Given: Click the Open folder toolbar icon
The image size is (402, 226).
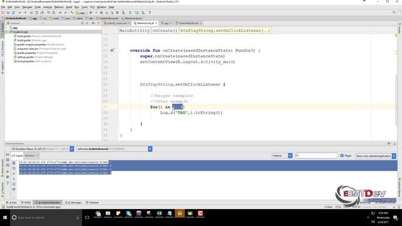Looking at the screenshot, I should (x=3, y=13).
